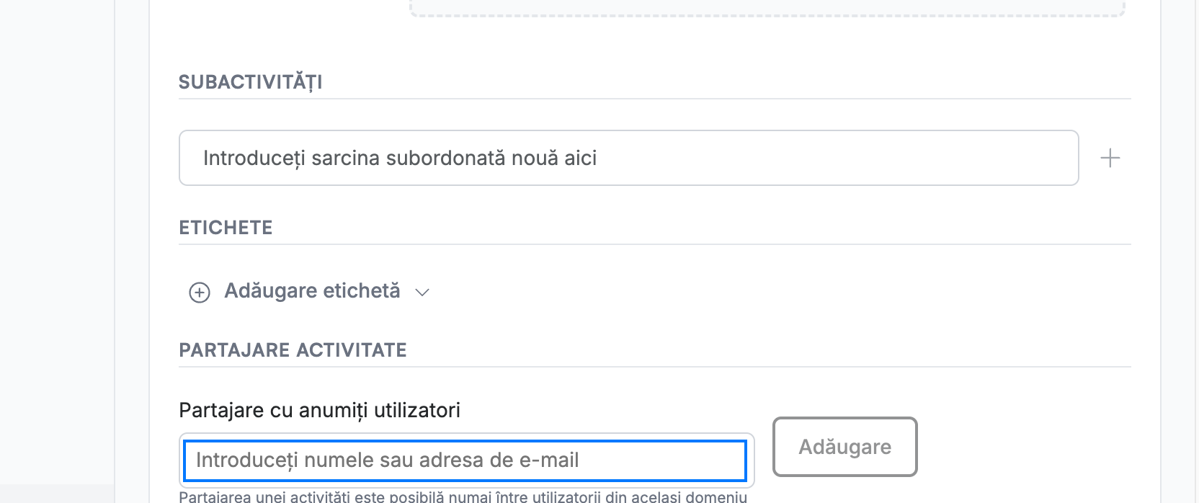This screenshot has height=503, width=1199.
Task: Select the PARTAJARE ACTIVITATE section heading
Action: click(293, 350)
